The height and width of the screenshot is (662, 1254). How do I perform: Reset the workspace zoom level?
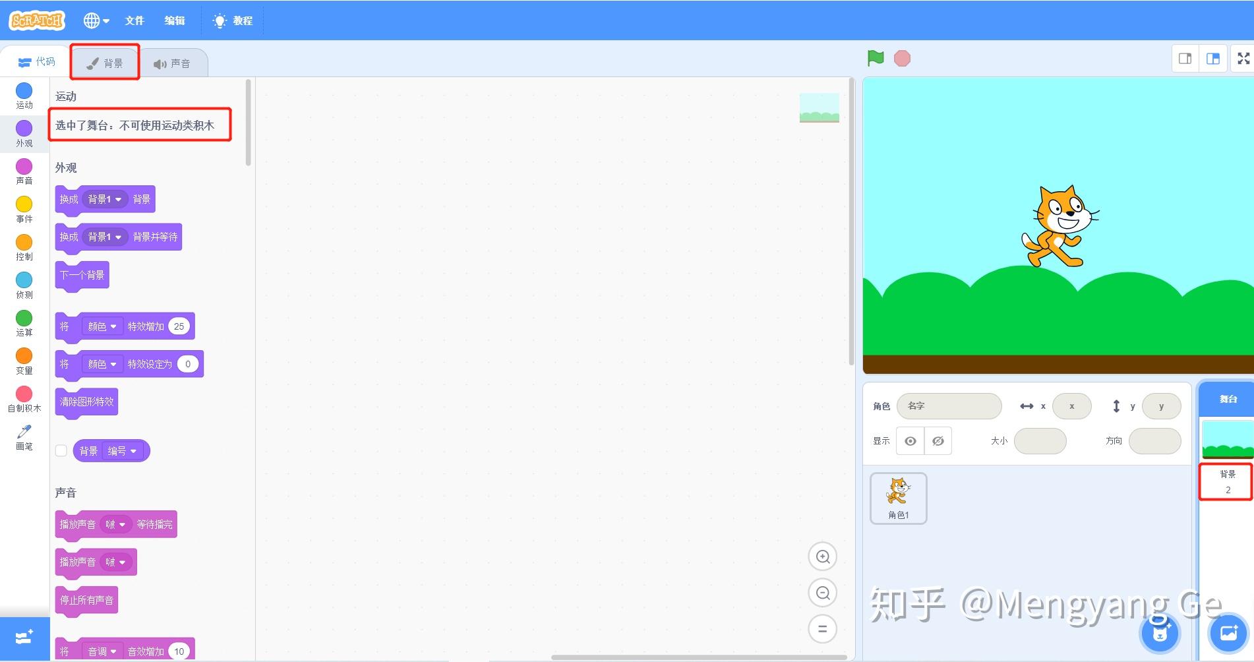[x=823, y=629]
